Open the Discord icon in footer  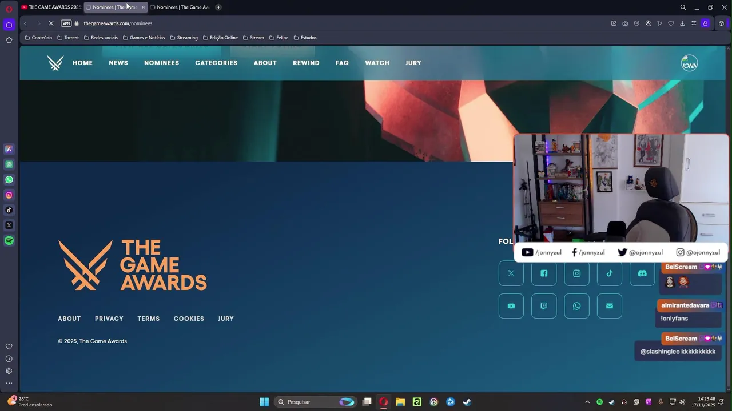pyautogui.click(x=642, y=273)
